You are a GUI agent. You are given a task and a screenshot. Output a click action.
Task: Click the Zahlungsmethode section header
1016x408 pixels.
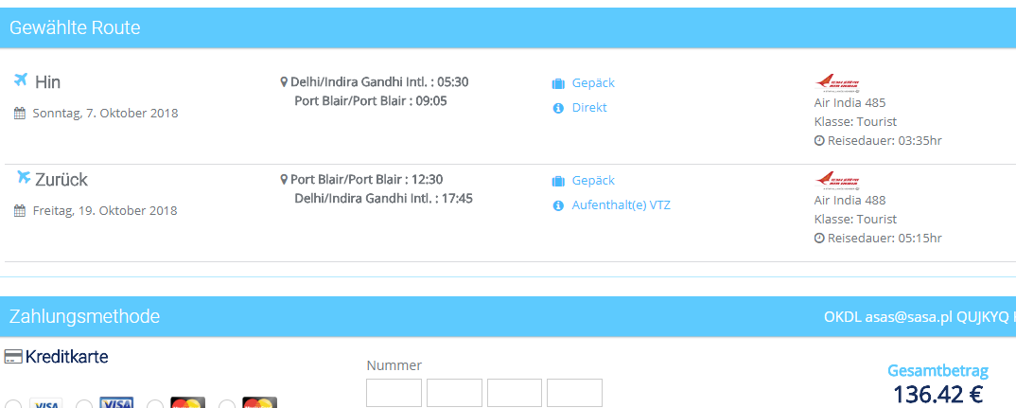click(508, 316)
